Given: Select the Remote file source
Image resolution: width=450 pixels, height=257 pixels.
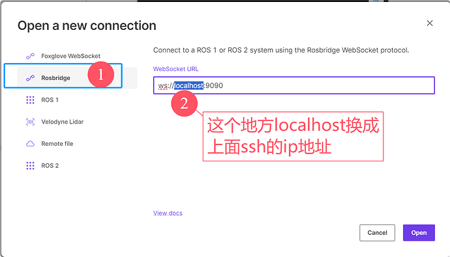Looking at the screenshot, I should [77, 144].
